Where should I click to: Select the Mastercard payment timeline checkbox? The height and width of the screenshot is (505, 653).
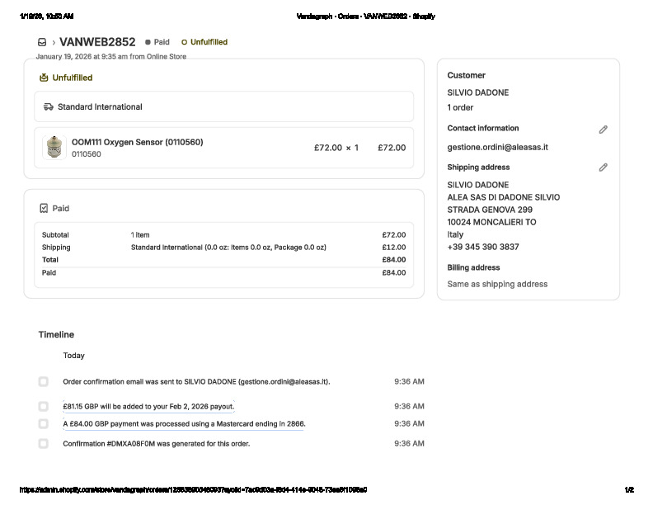(43, 423)
